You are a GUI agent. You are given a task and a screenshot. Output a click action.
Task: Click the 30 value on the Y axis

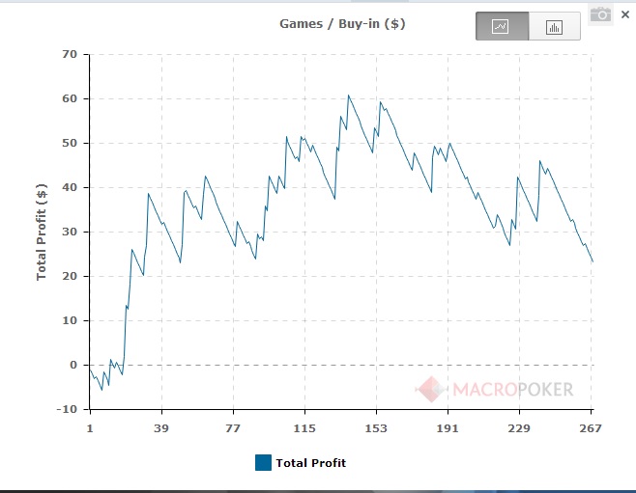click(70, 232)
